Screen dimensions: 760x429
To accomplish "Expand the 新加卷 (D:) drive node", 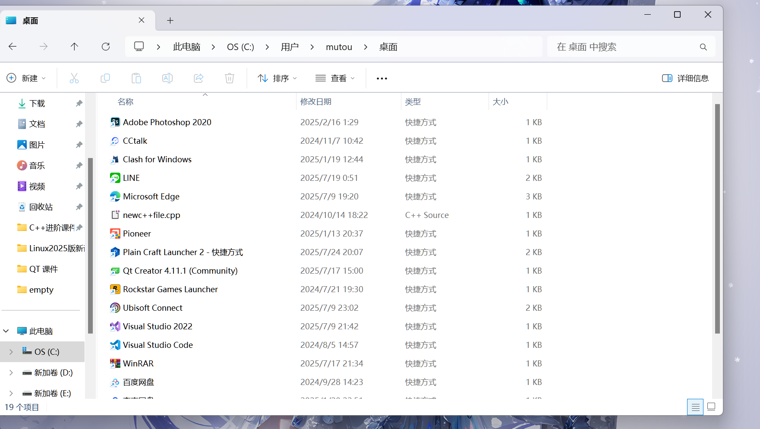I will pos(11,372).
